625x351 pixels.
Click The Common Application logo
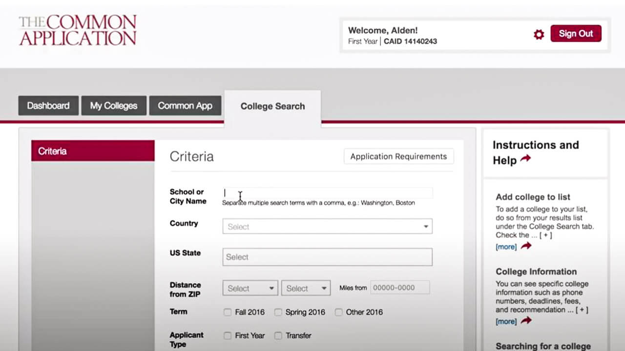pos(78,30)
